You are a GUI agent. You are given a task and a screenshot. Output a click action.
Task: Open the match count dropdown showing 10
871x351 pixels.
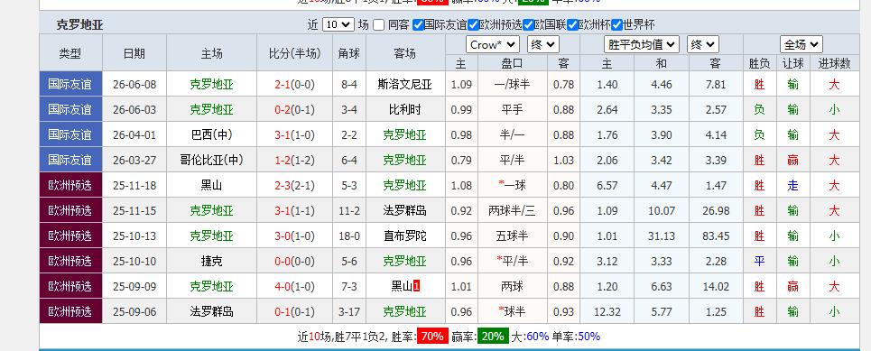pos(338,24)
